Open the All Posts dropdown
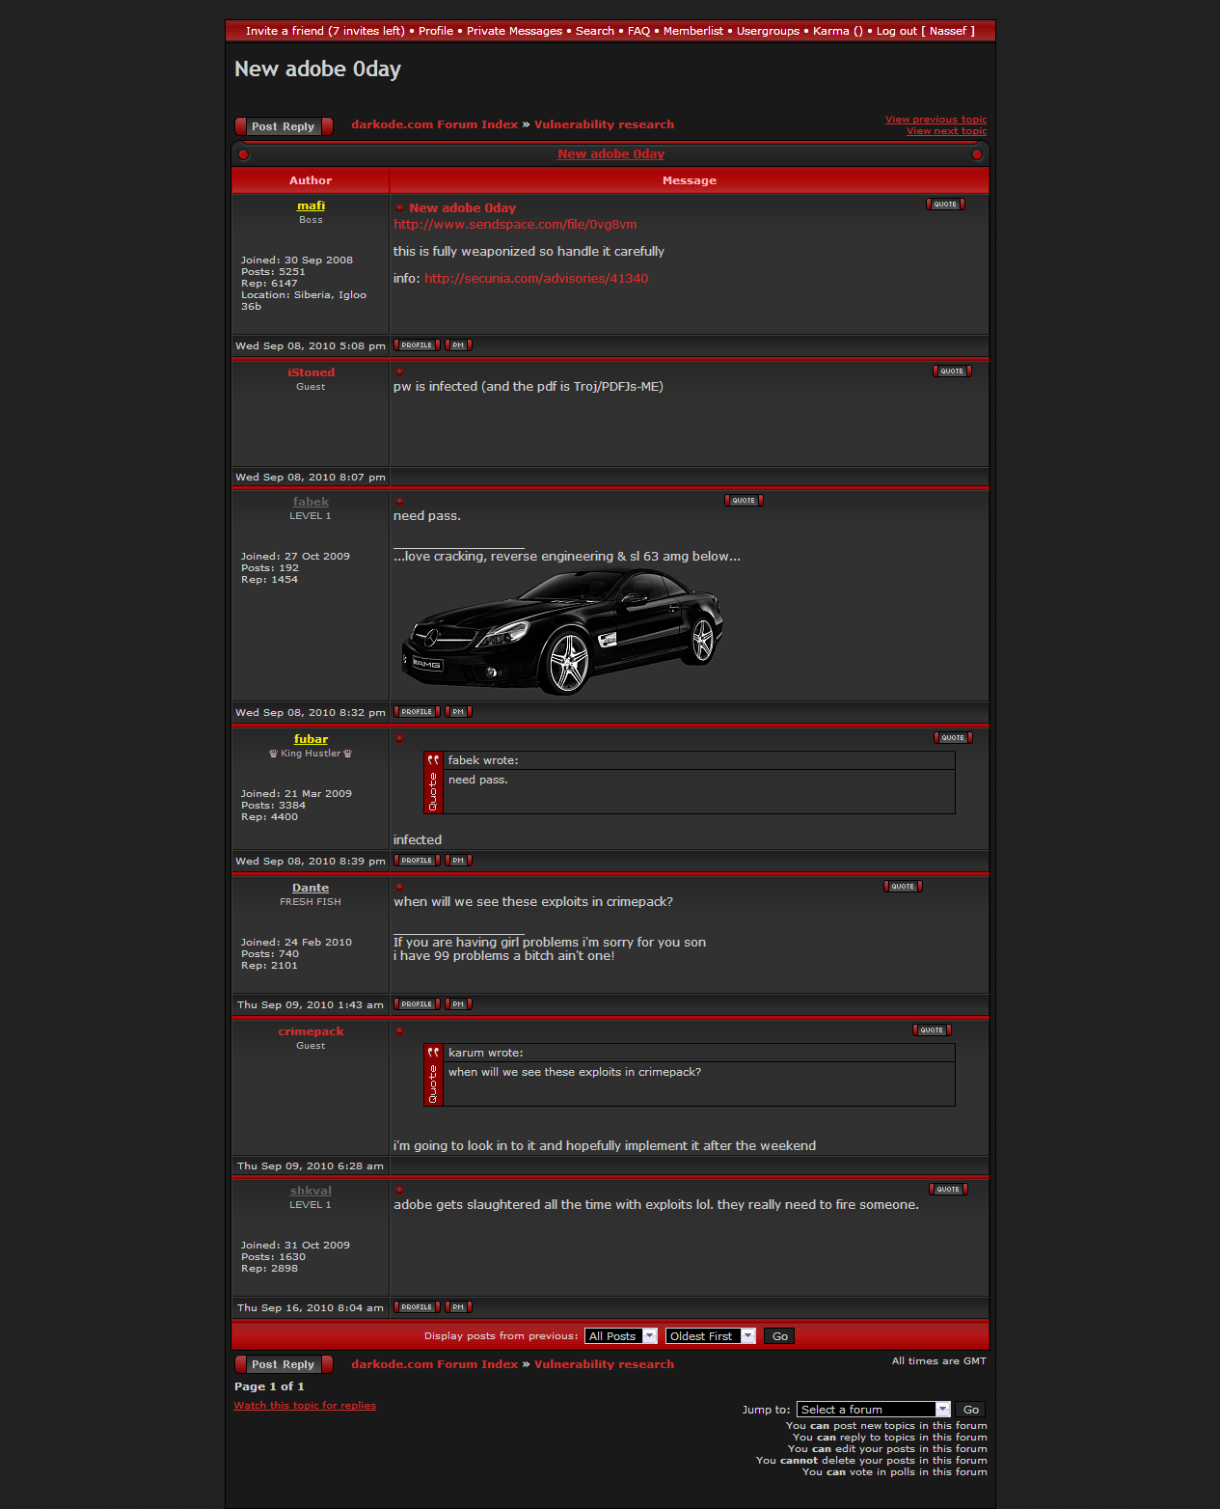Image resolution: width=1220 pixels, height=1509 pixels. pyautogui.click(x=621, y=1336)
